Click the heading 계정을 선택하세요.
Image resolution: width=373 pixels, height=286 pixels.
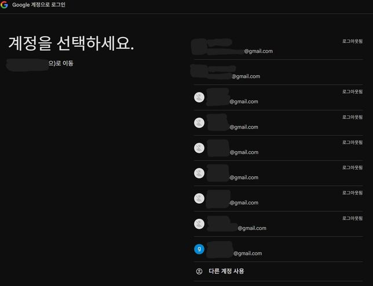71,43
